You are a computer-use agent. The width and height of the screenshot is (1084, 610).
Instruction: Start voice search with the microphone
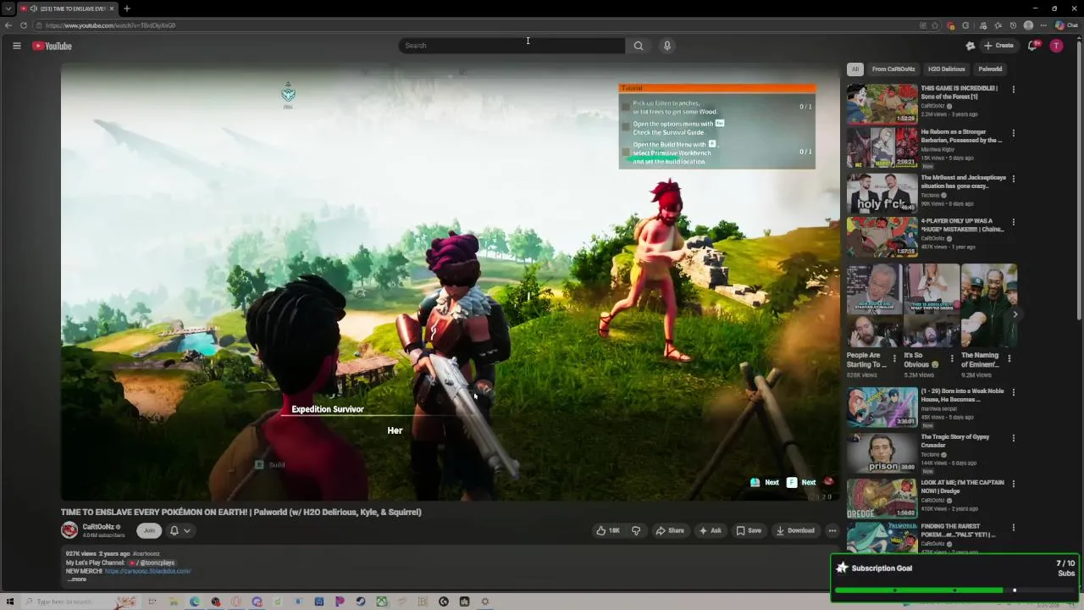pos(667,46)
